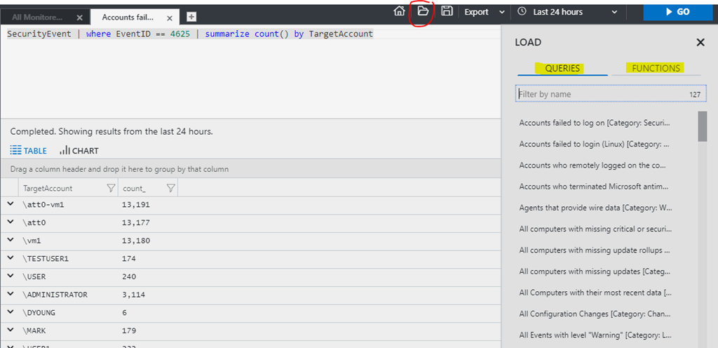Close the LOAD panel with the X
The image size is (718, 348).
pyautogui.click(x=700, y=42)
